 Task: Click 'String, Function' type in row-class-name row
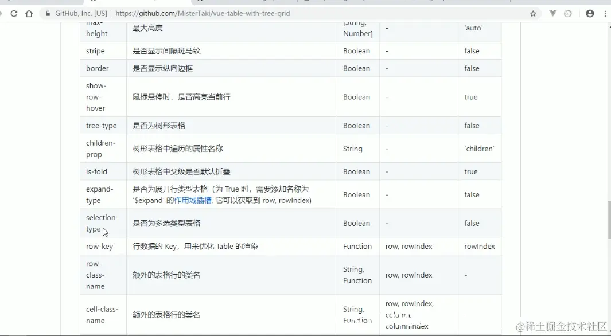(x=357, y=275)
